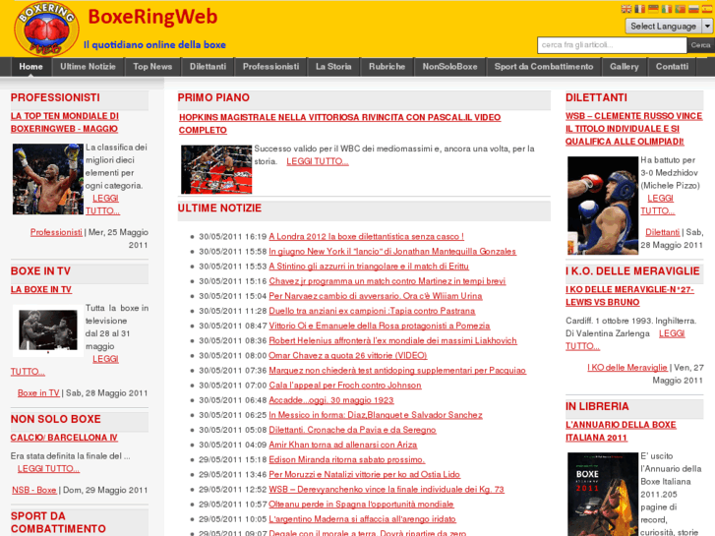Open 'L'Annuario della Boxe Italiana 2011' headline
Image resolution: width=715 pixels, height=536 pixels.
click(621, 431)
